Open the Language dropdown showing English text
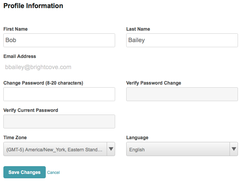Screen dimensions: 241x182 pyautogui.click(x=178, y=149)
